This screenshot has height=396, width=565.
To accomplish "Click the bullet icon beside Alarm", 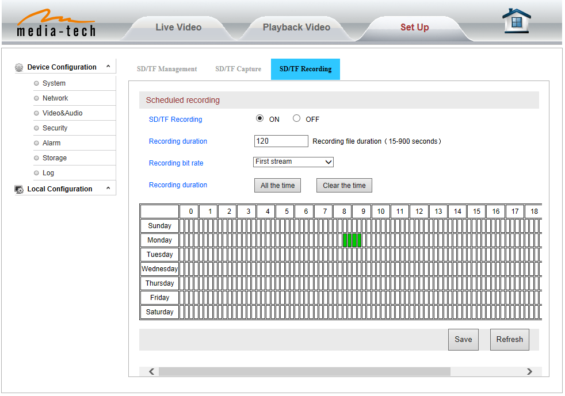I will (x=36, y=143).
